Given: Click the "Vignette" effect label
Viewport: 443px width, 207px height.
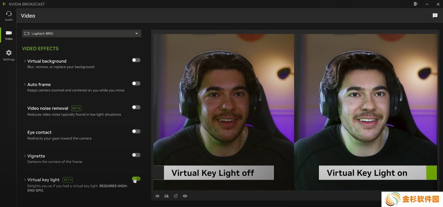Looking at the screenshot, I should pyautogui.click(x=36, y=156).
